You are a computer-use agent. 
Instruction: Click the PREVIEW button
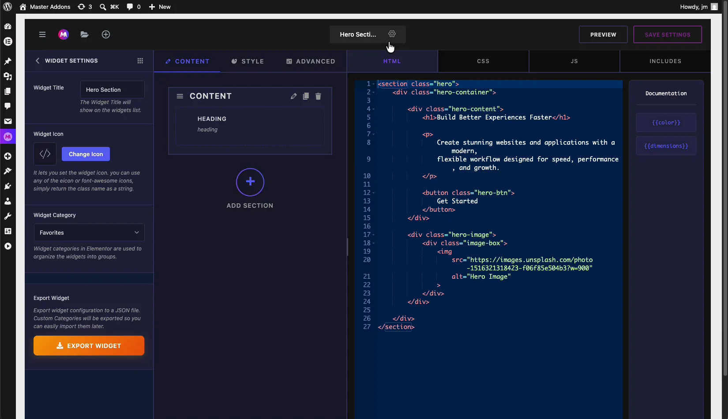(x=603, y=34)
